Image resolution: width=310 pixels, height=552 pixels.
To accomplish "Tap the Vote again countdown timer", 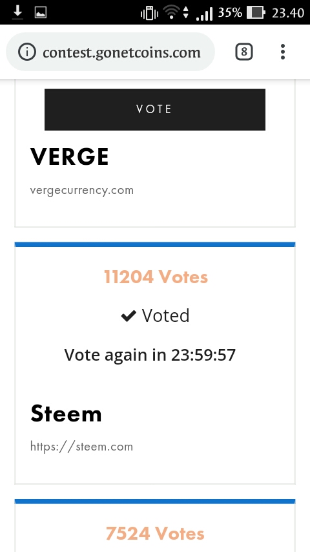I will 150,355.
